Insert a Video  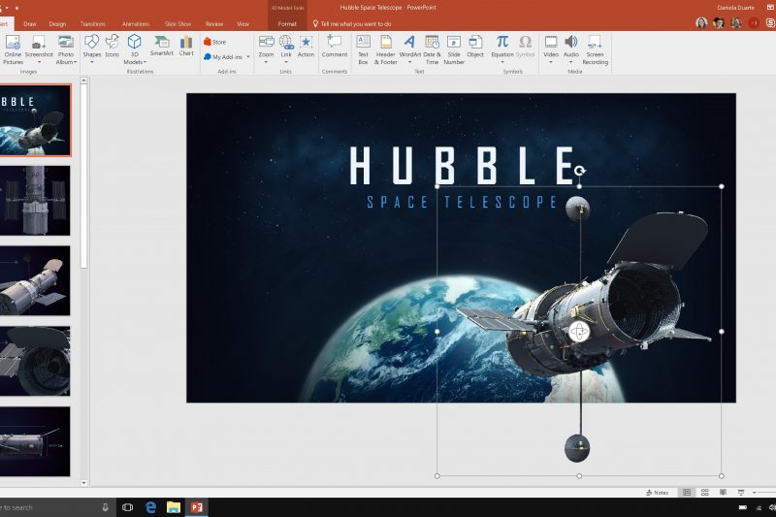coord(551,47)
